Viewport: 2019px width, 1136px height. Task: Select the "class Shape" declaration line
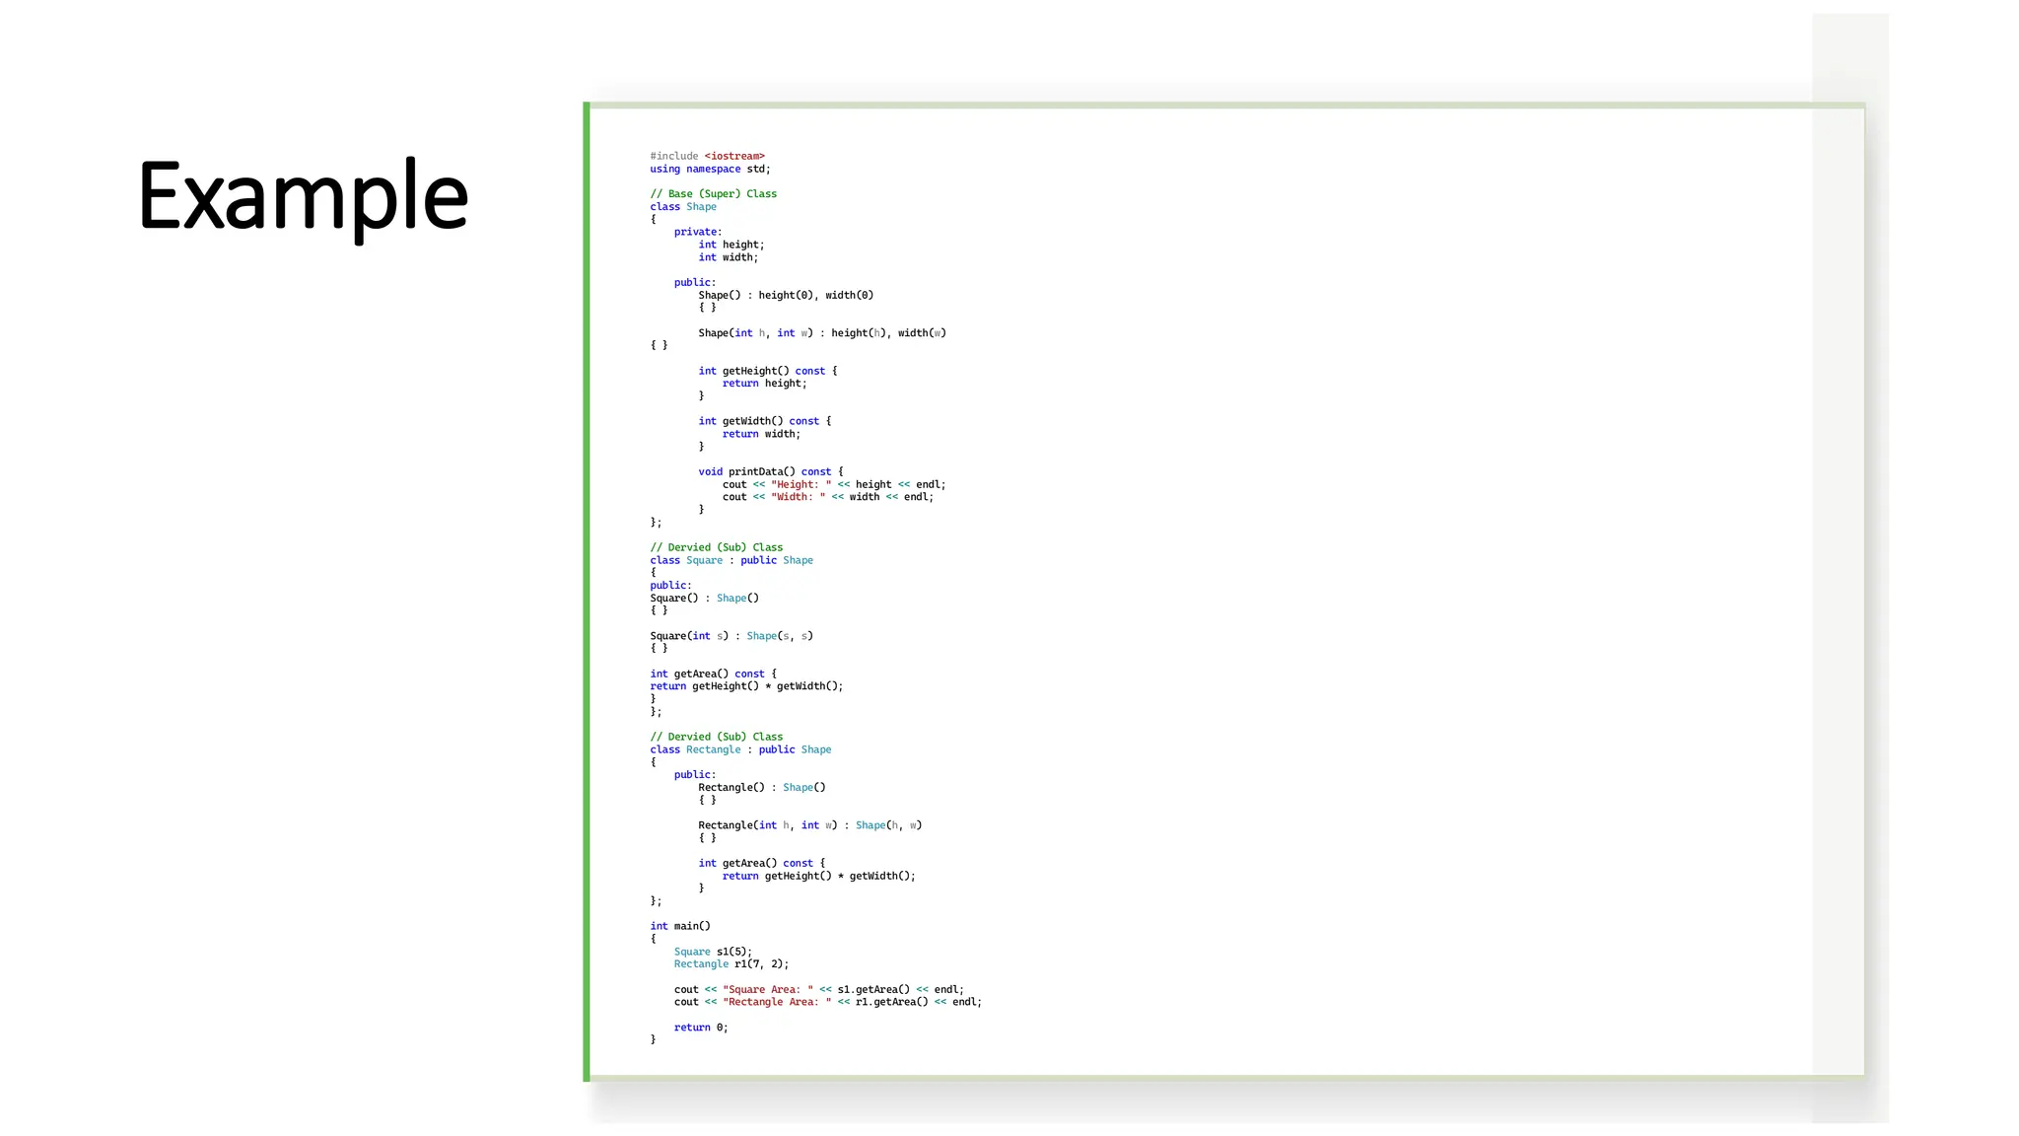[x=683, y=207]
